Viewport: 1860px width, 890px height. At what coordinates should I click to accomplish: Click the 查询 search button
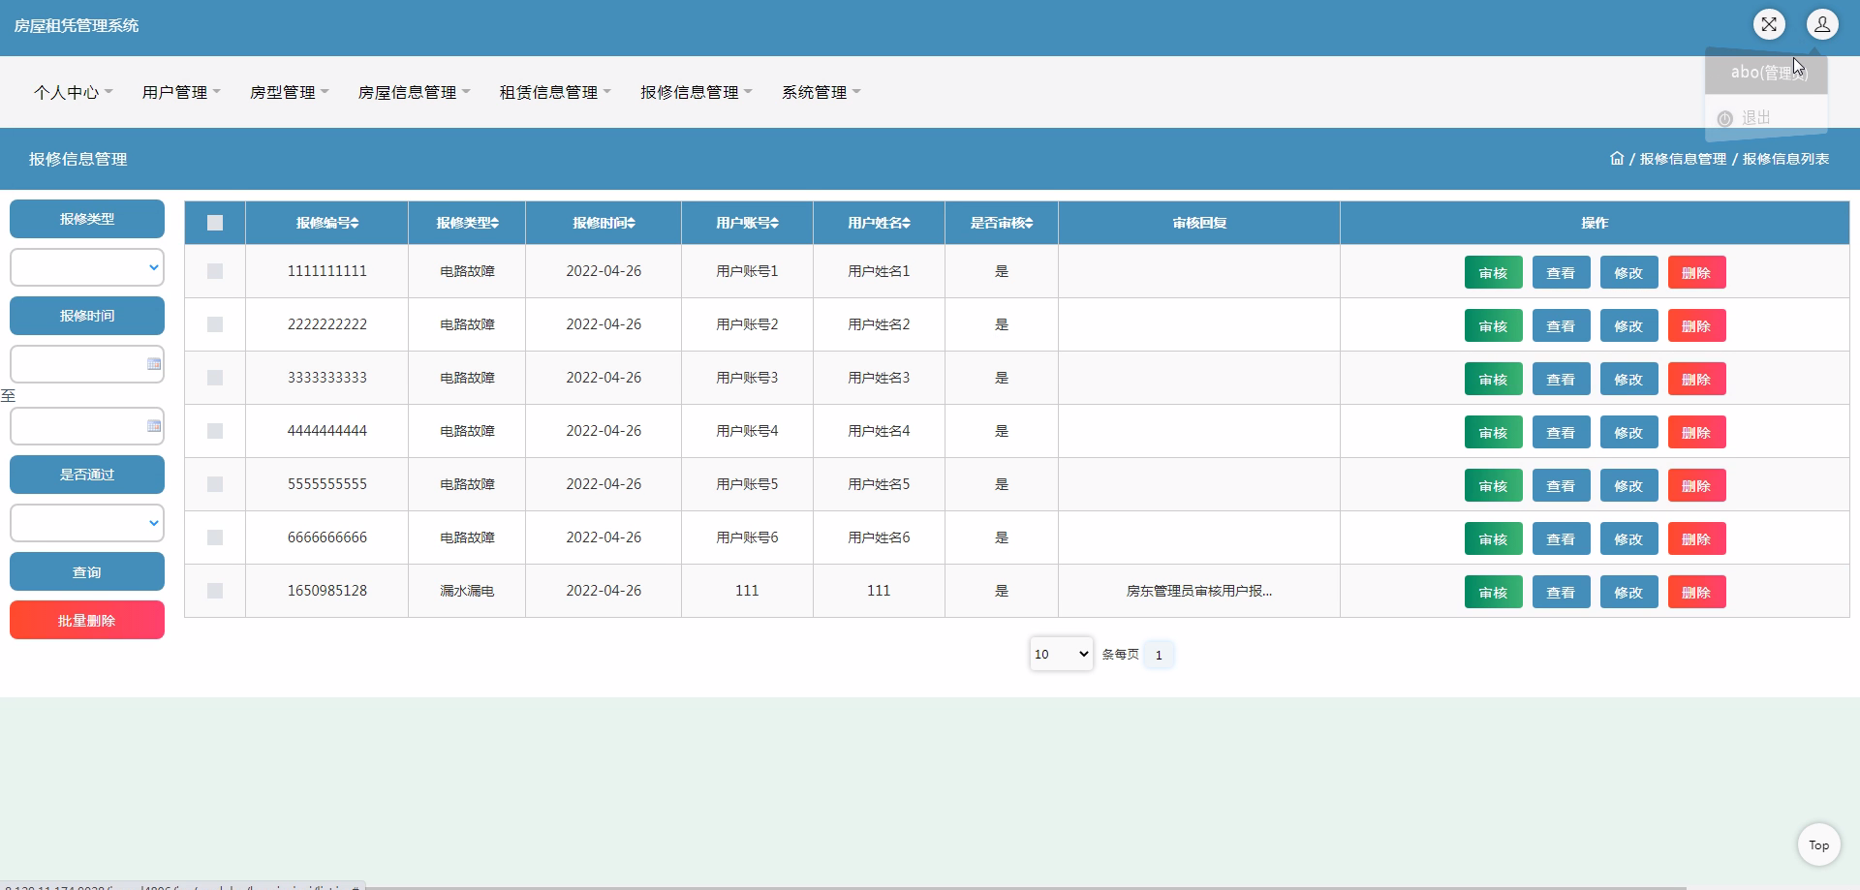(x=87, y=571)
